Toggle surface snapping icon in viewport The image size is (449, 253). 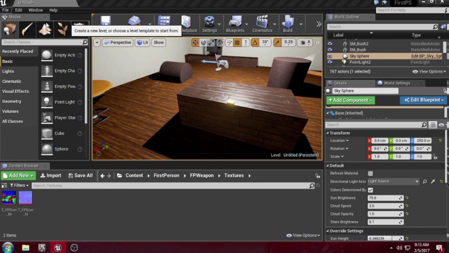(229, 43)
